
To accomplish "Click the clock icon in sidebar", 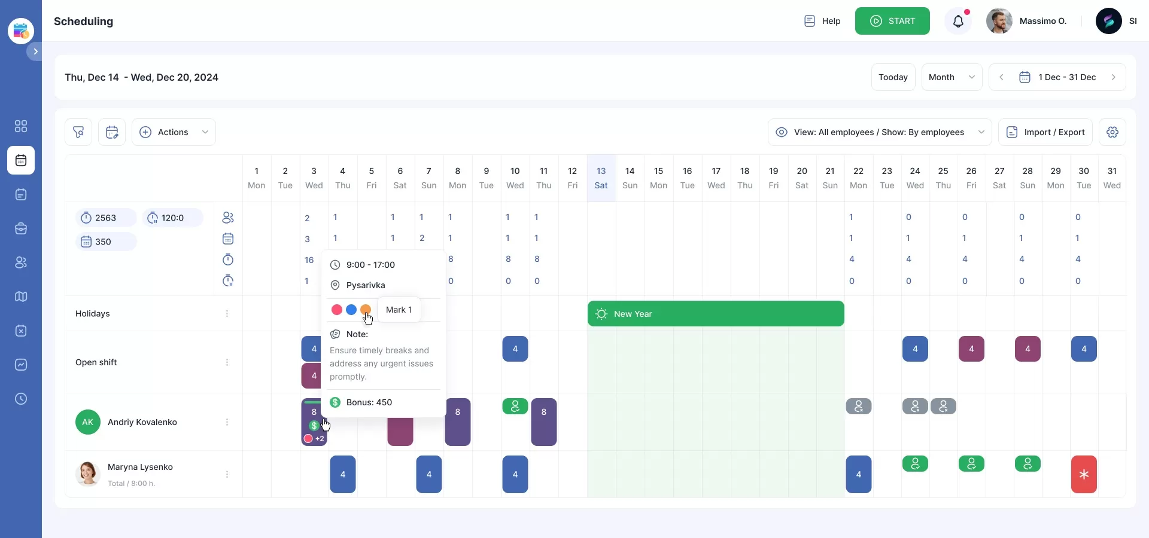I will tap(21, 399).
